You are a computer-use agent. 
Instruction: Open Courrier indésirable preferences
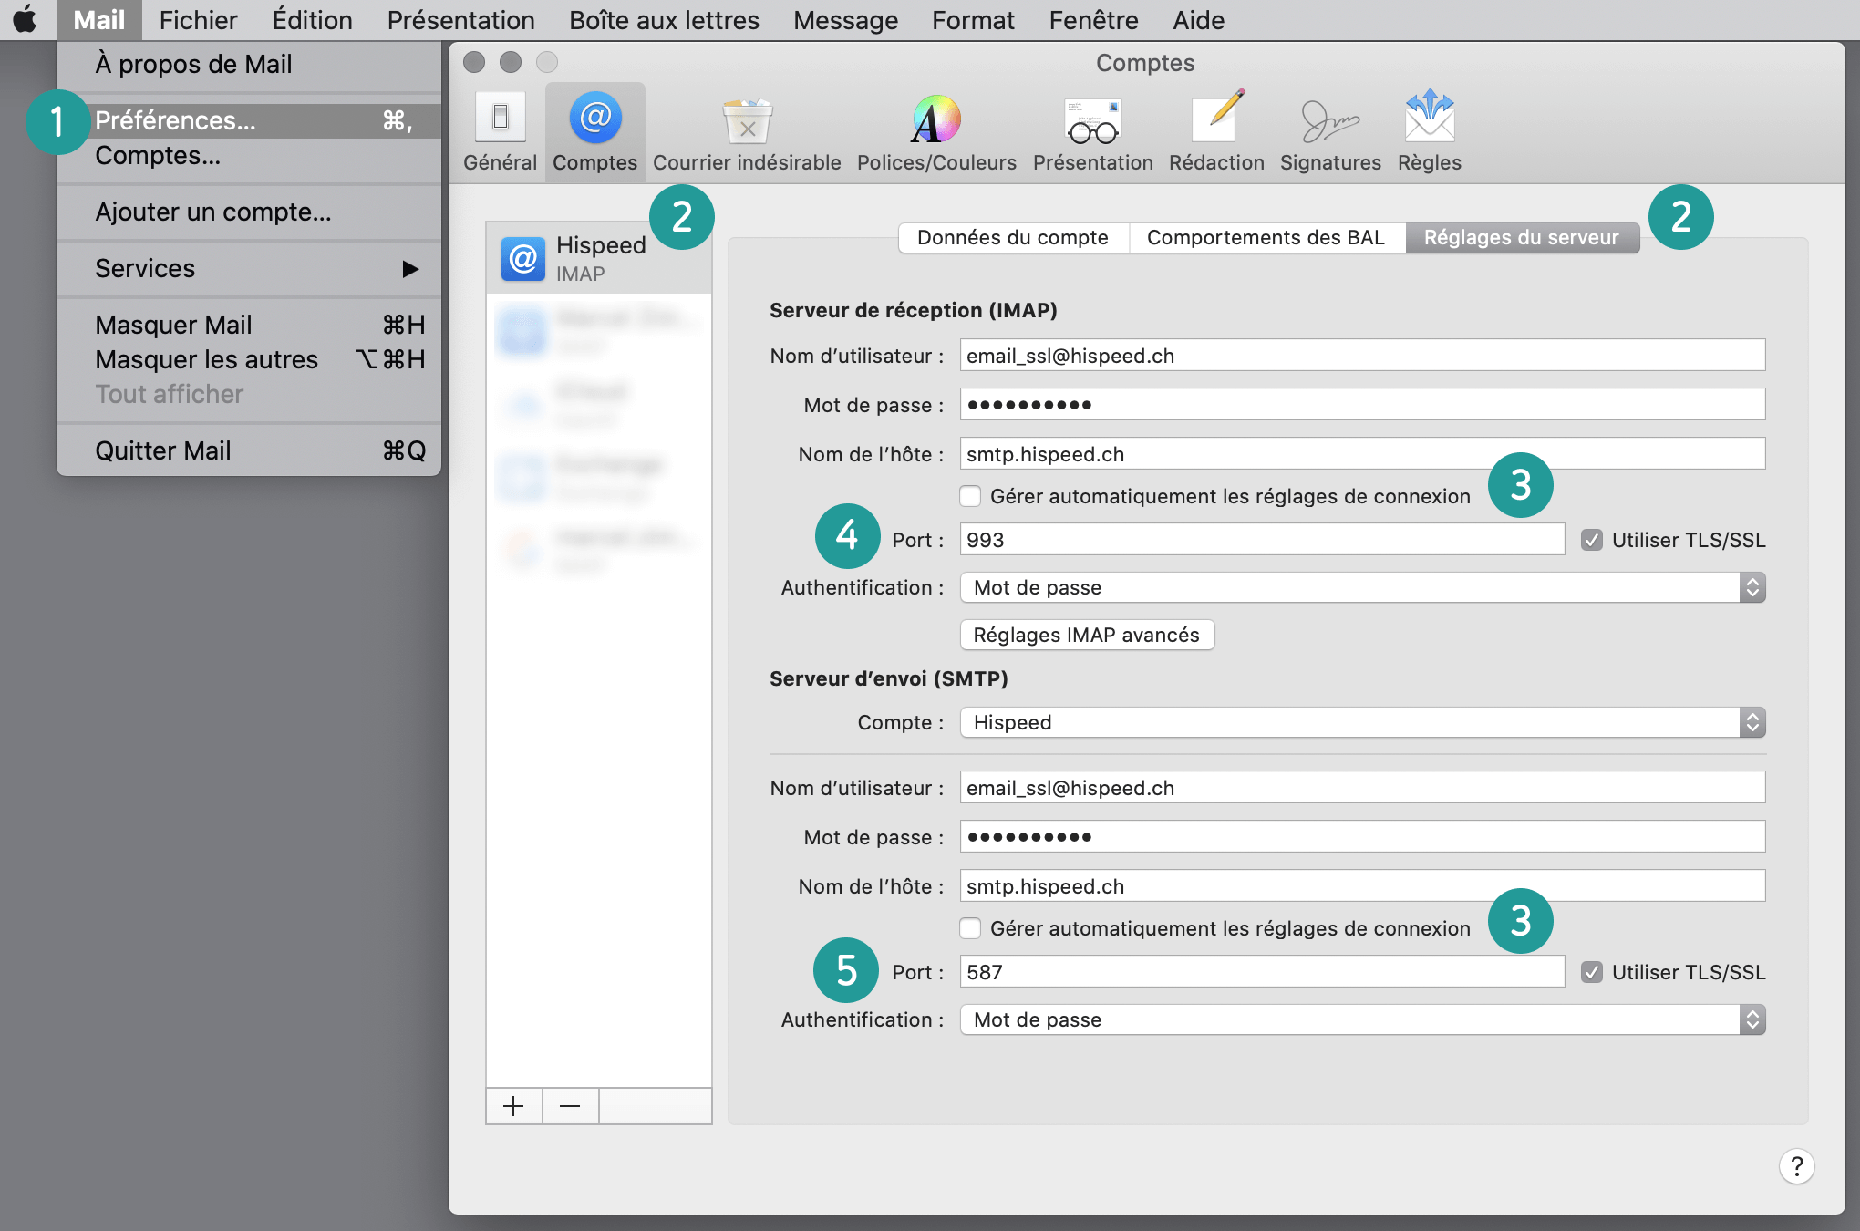click(747, 132)
